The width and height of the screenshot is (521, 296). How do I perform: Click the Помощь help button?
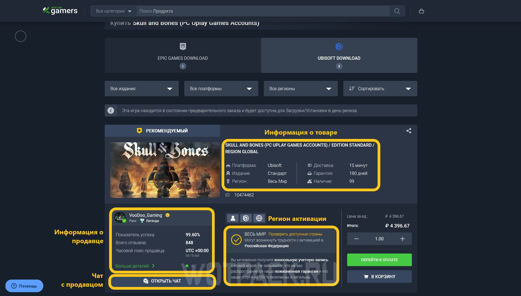(x=24, y=286)
